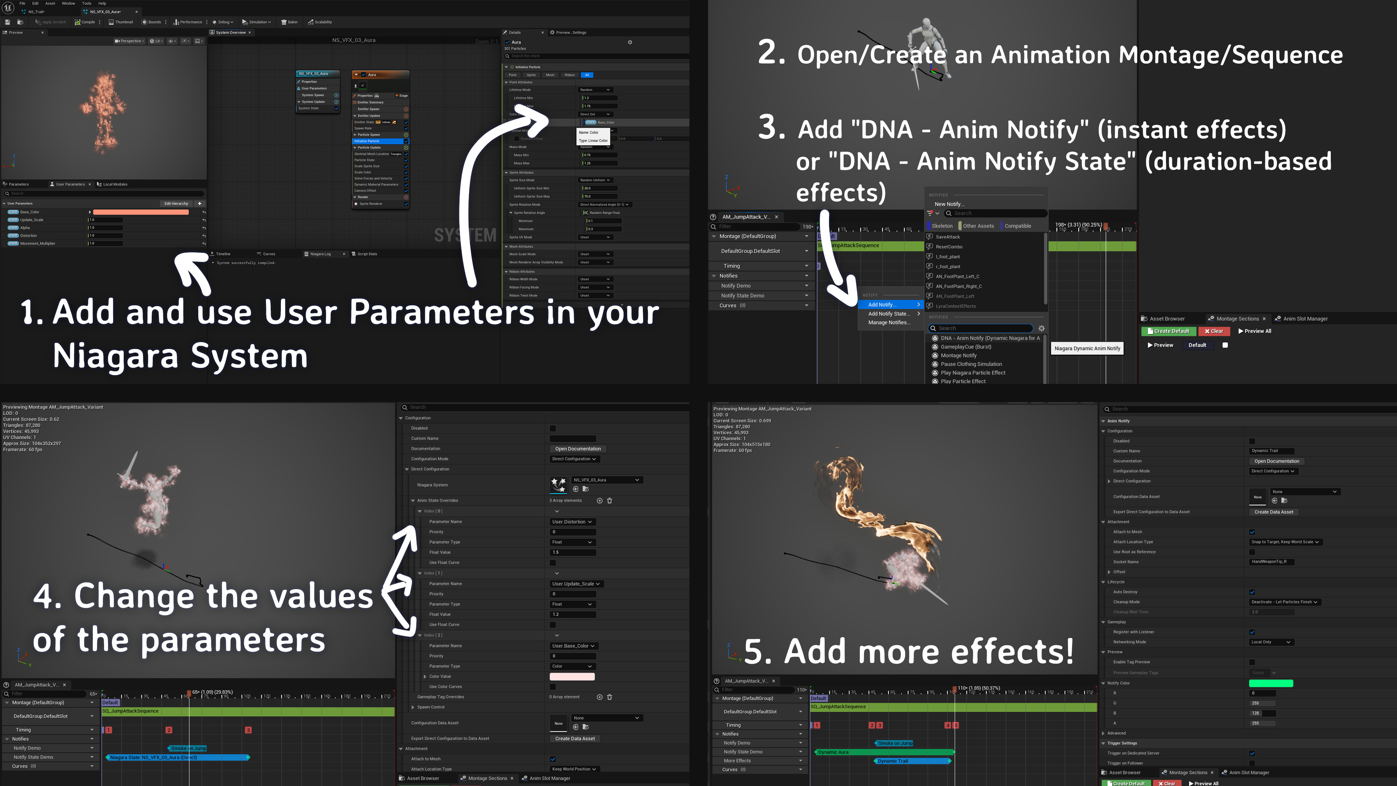This screenshot has height=786, width=1397.
Task: Click the Debug toolbar icon
Action: pyautogui.click(x=222, y=22)
